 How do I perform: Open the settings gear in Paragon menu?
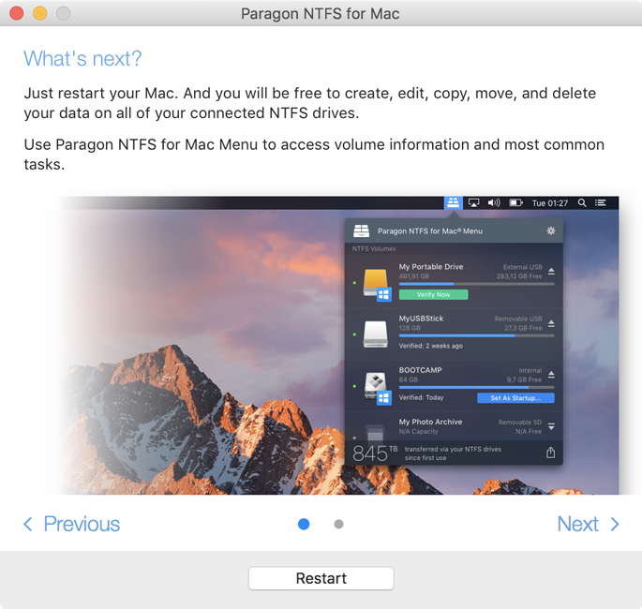pyautogui.click(x=551, y=230)
